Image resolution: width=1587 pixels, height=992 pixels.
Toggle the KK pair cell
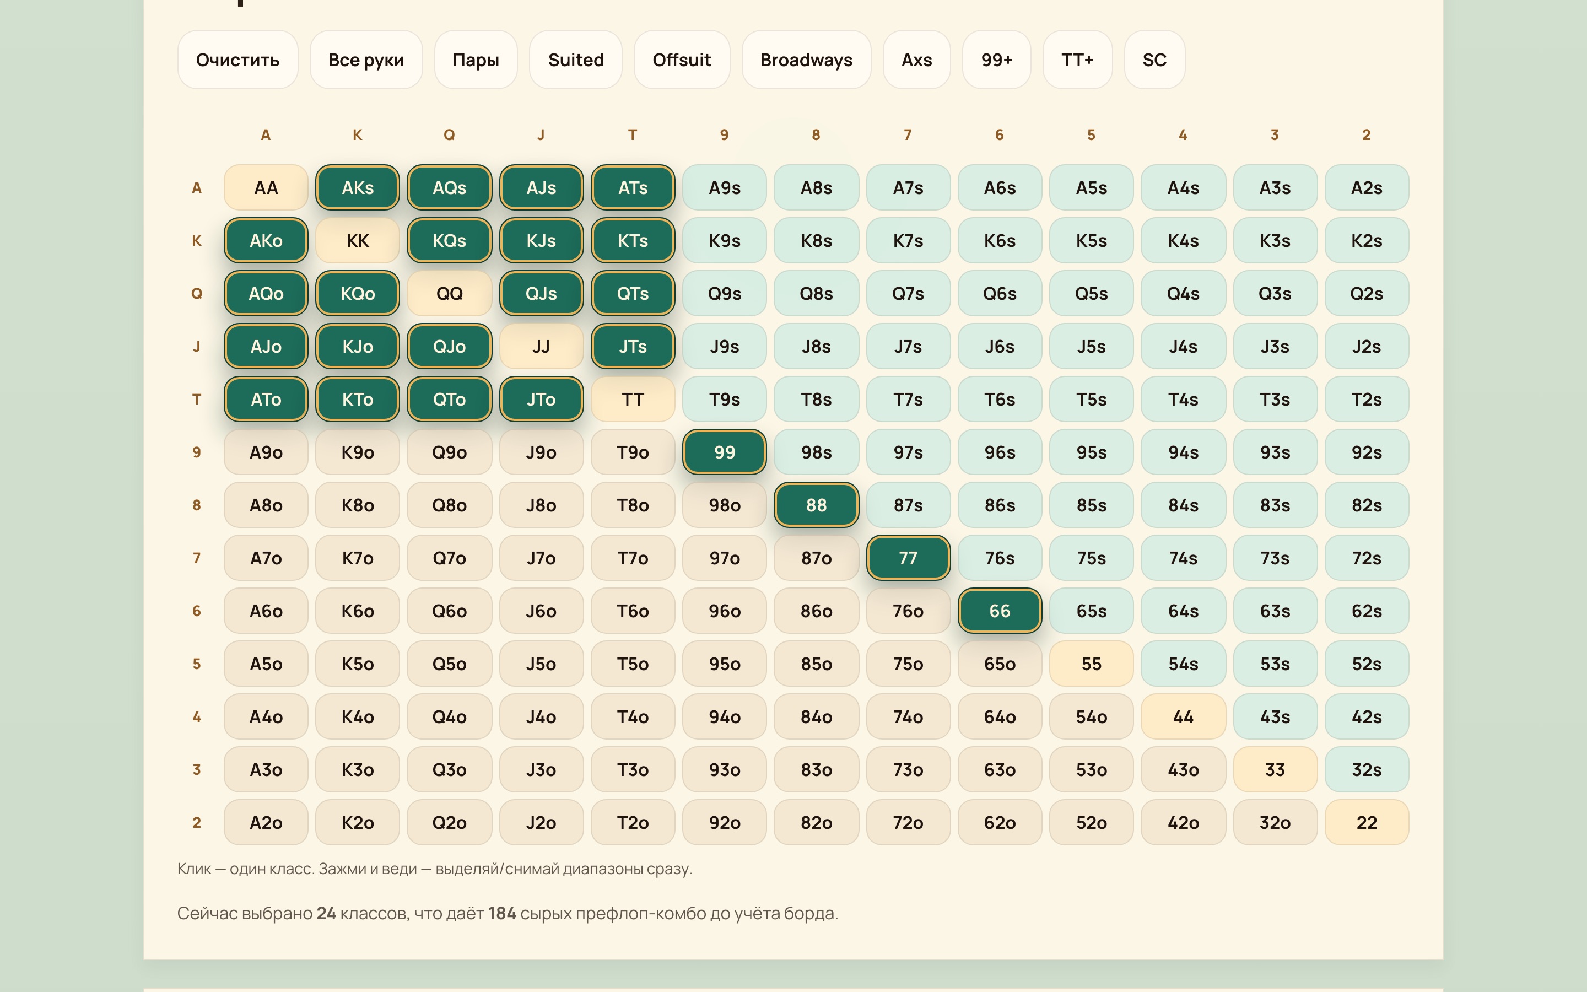[x=358, y=241]
